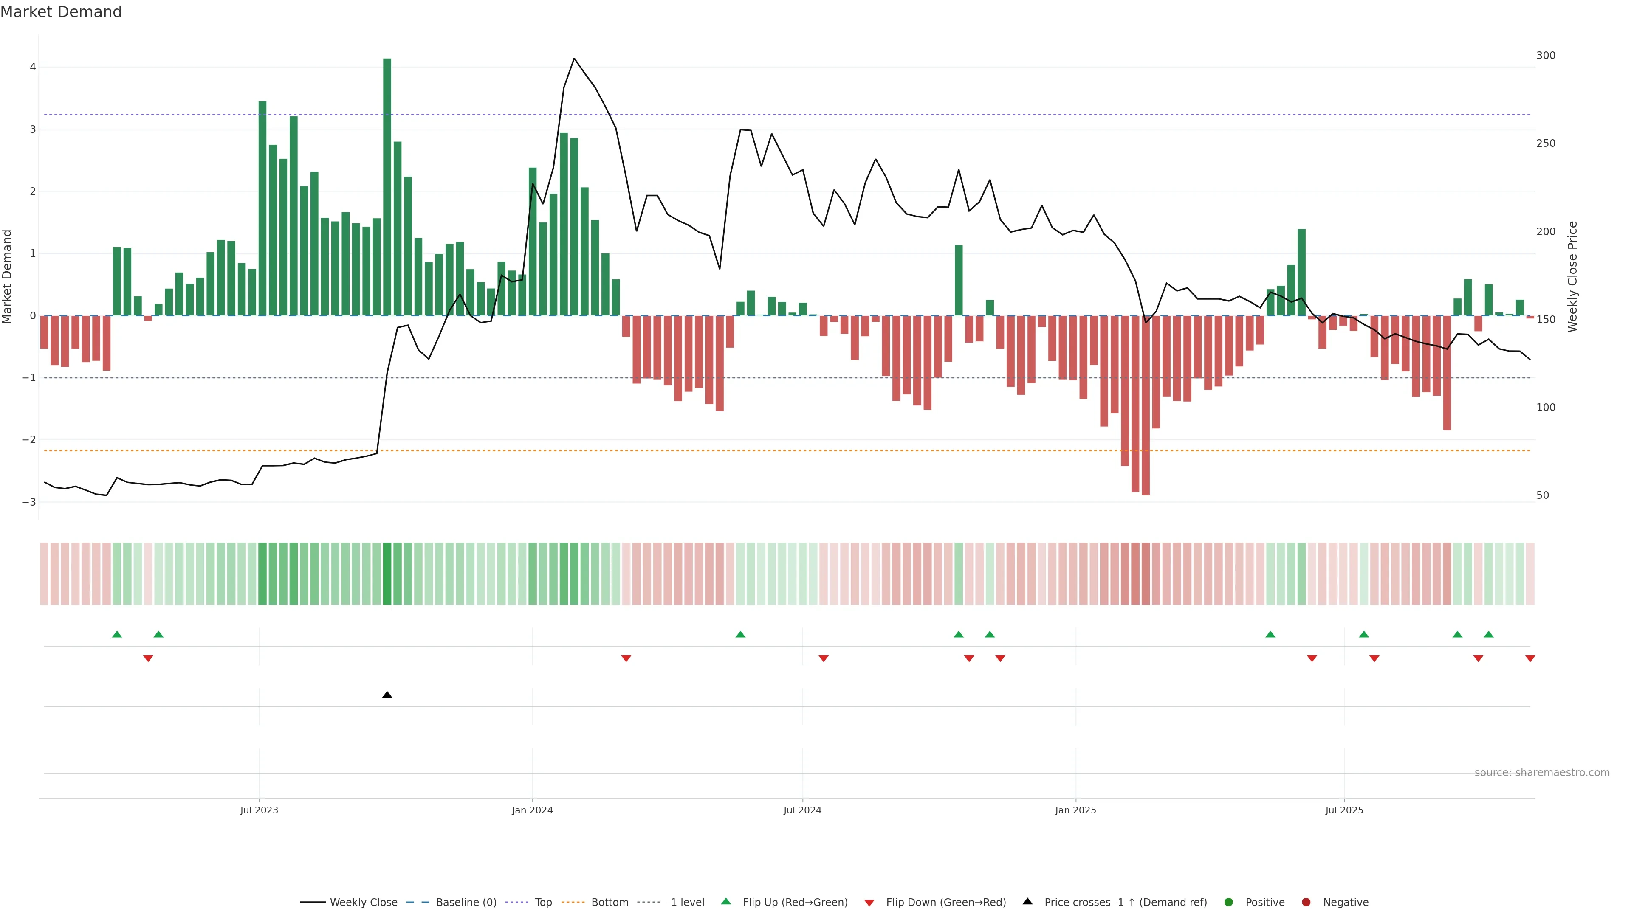Click the black Price crosses -1 legend triangle
The image size is (1631, 917).
click(1027, 902)
